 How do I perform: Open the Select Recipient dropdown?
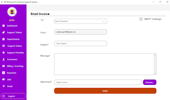80,21
